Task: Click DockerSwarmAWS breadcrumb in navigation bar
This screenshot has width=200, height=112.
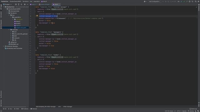Action: click(15, 1)
